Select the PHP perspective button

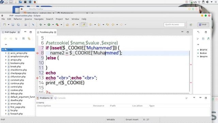point(203,25)
